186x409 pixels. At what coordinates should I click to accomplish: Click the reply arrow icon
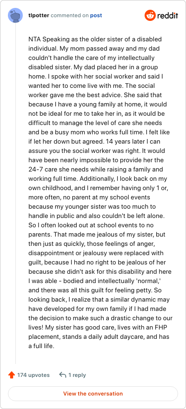tap(63, 375)
